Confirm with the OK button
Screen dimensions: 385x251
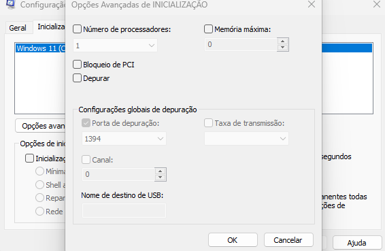(x=233, y=240)
